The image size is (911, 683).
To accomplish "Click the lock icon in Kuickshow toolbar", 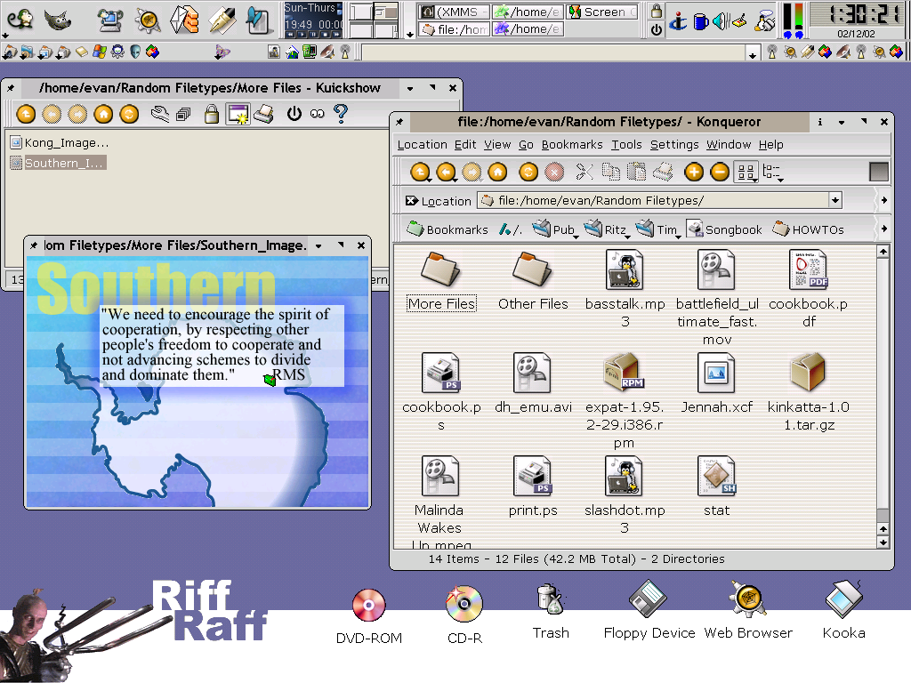I will (x=212, y=114).
